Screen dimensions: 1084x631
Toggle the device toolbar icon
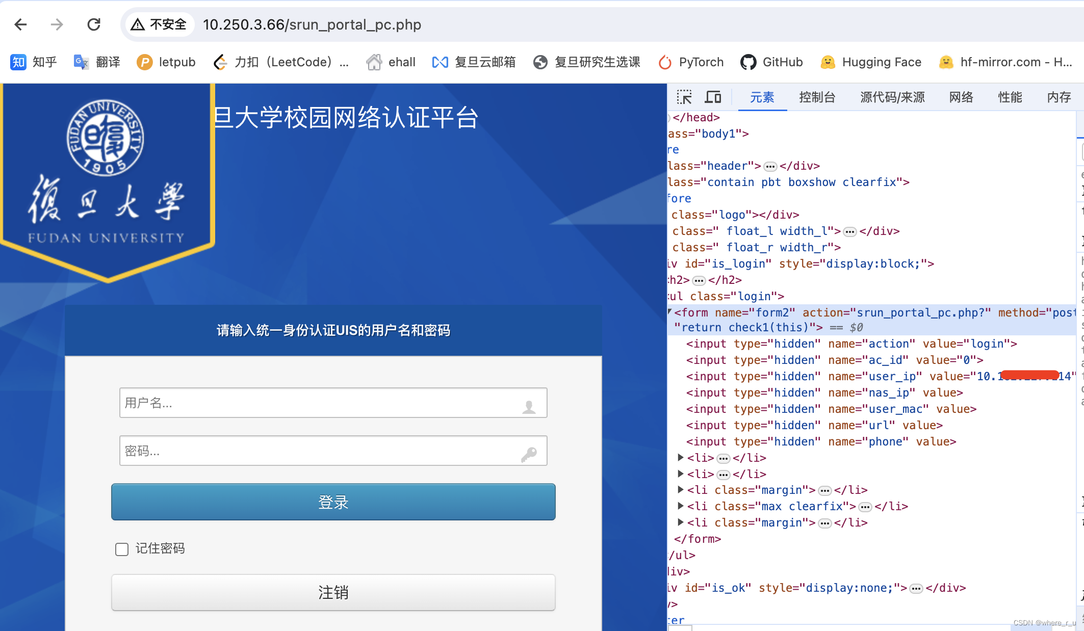(713, 97)
